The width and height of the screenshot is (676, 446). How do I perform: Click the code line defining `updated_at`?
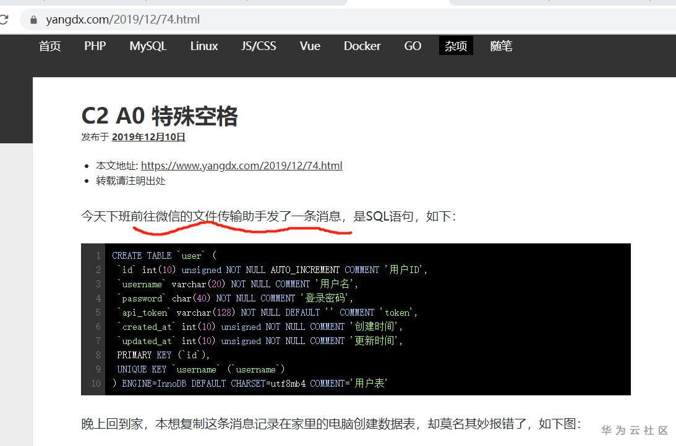260,341
